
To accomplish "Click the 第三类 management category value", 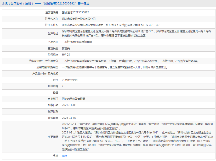I will (66, 49).
